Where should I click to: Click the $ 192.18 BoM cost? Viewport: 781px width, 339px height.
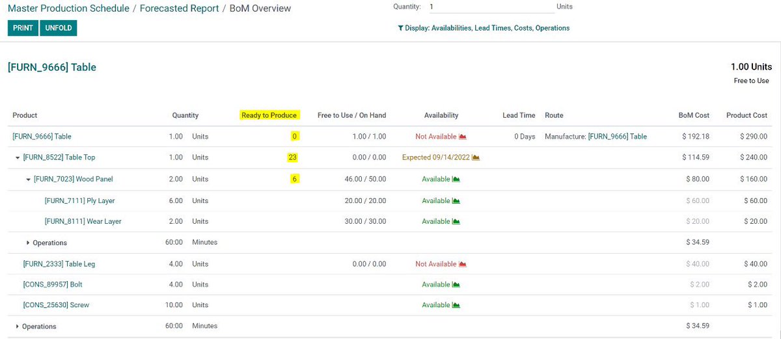pos(696,137)
